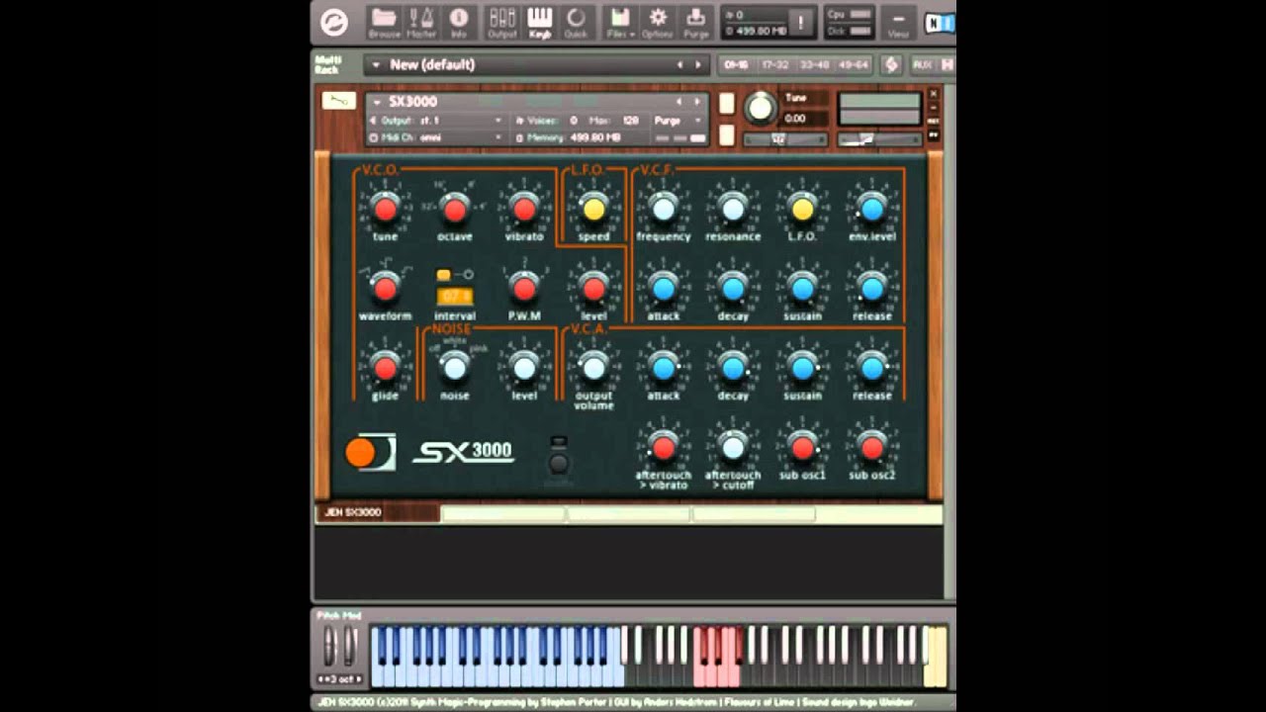Screen dimensions: 1266x712
Task: Click the waveform selector knob
Action: pos(385,288)
